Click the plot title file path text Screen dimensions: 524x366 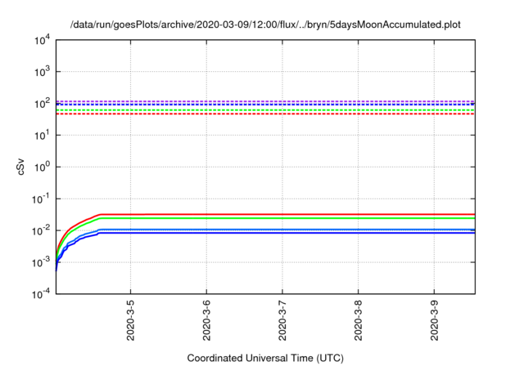coord(265,25)
